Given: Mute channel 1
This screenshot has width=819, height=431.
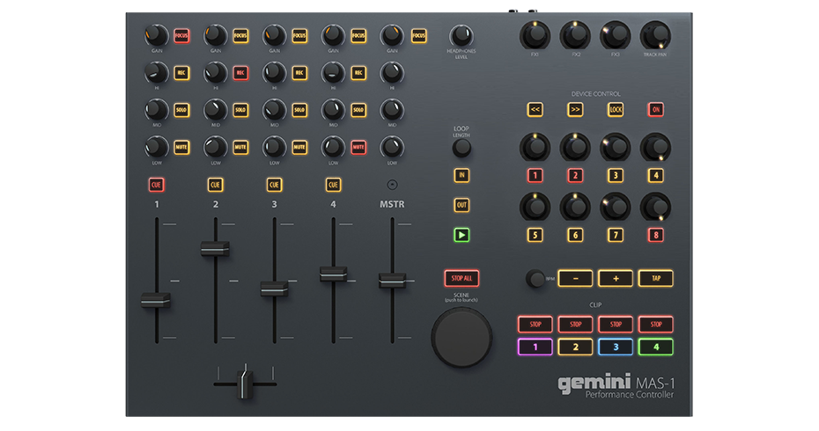Looking at the screenshot, I should pyautogui.click(x=181, y=147).
